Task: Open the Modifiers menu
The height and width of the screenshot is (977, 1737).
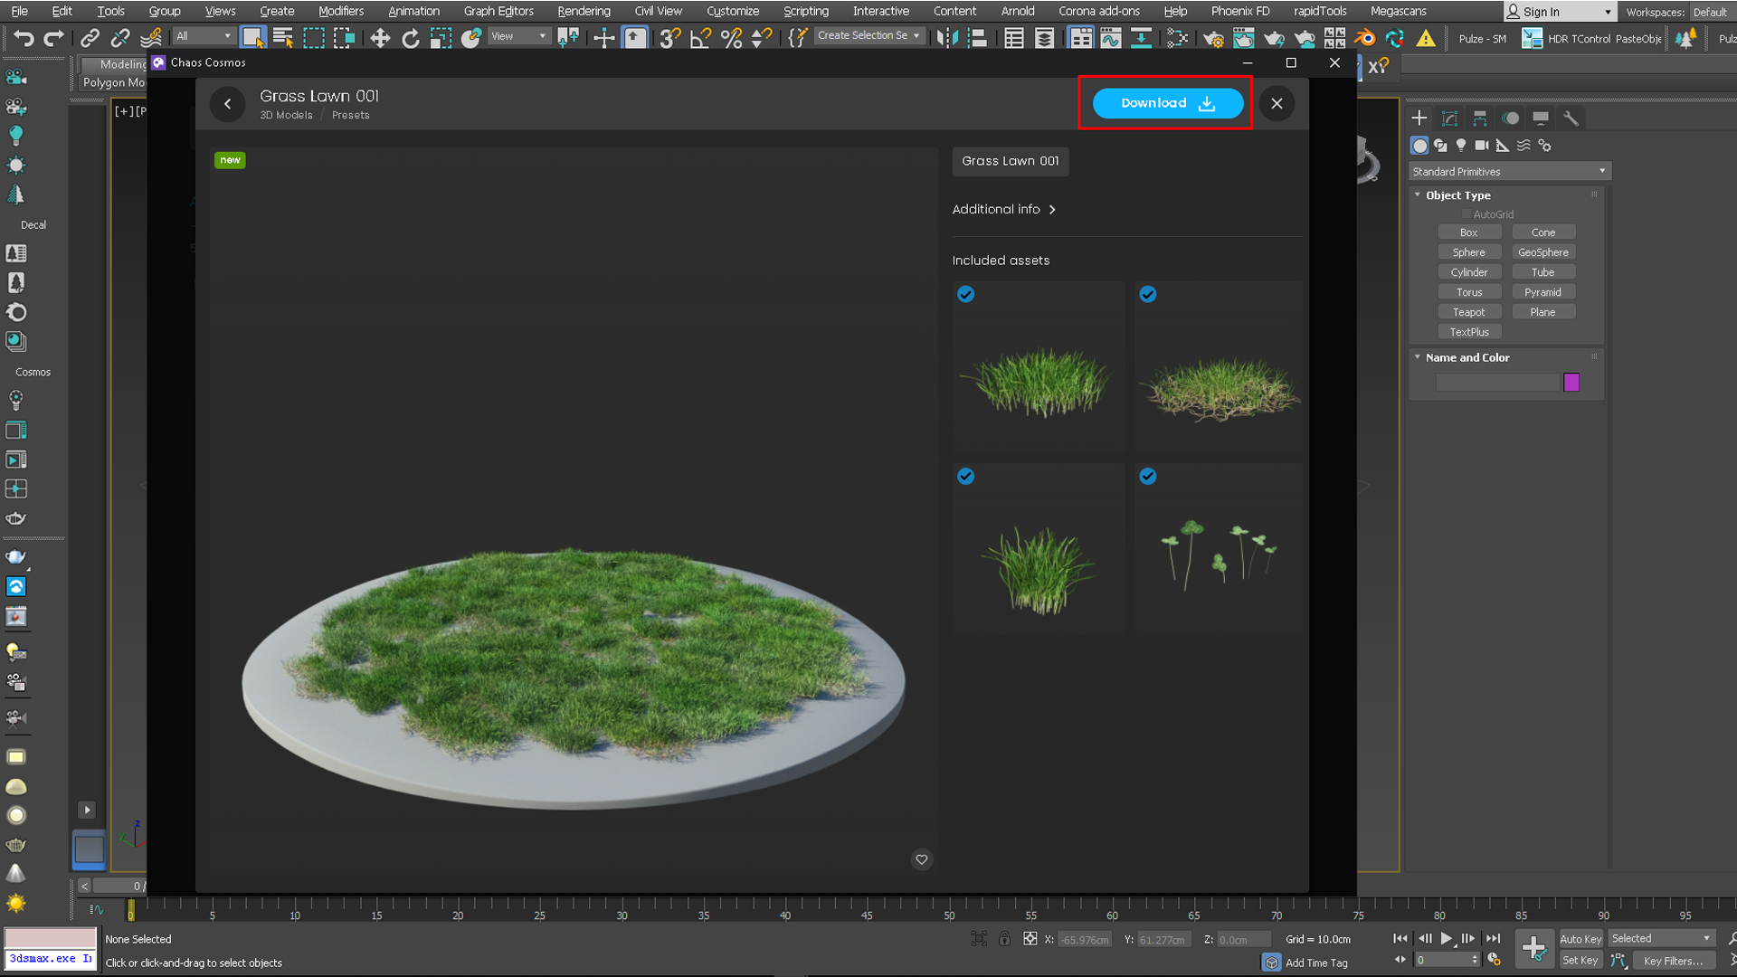Action: [341, 11]
